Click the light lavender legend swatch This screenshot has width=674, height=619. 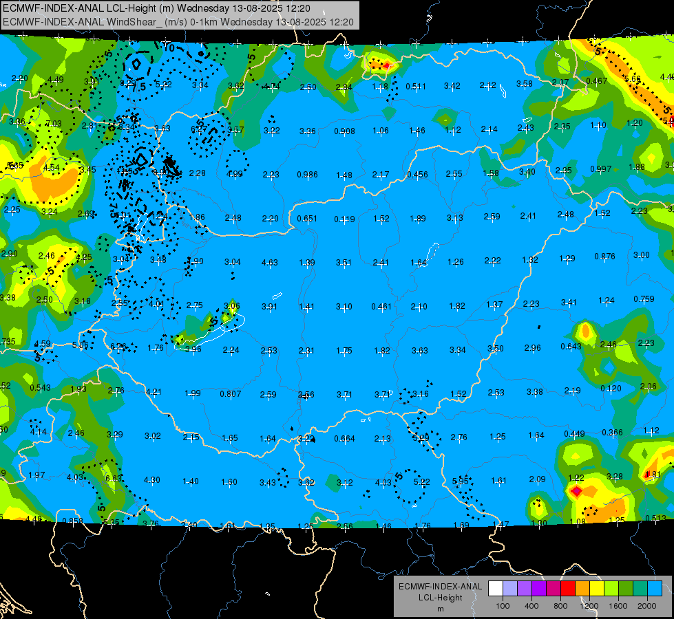click(510, 588)
